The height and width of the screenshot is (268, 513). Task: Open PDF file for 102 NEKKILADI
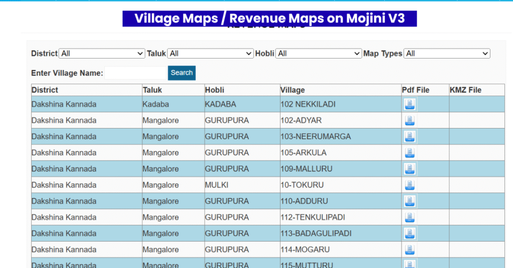(x=410, y=104)
